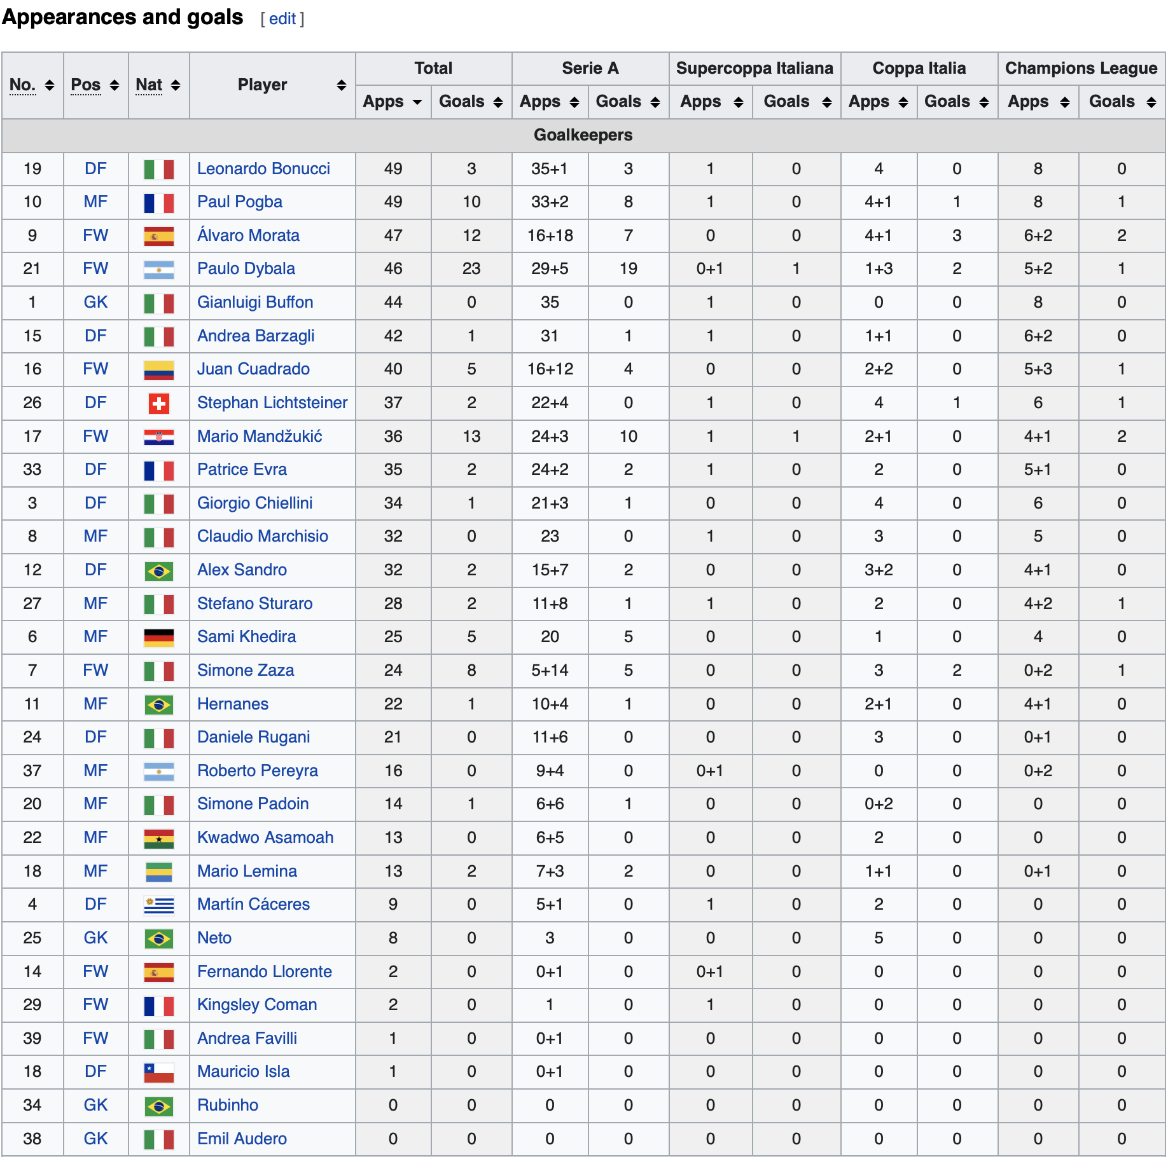Image resolution: width=1168 pixels, height=1157 pixels.
Task: Click the Chile flag beside Mauricio Isla
Action: click(158, 1072)
